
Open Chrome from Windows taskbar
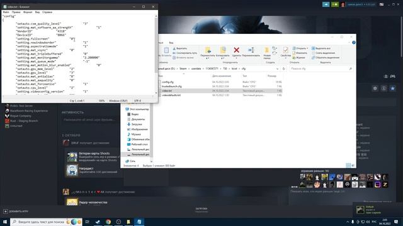108,222
